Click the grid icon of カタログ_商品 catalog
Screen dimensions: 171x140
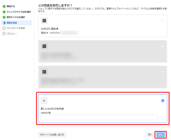[44, 21]
